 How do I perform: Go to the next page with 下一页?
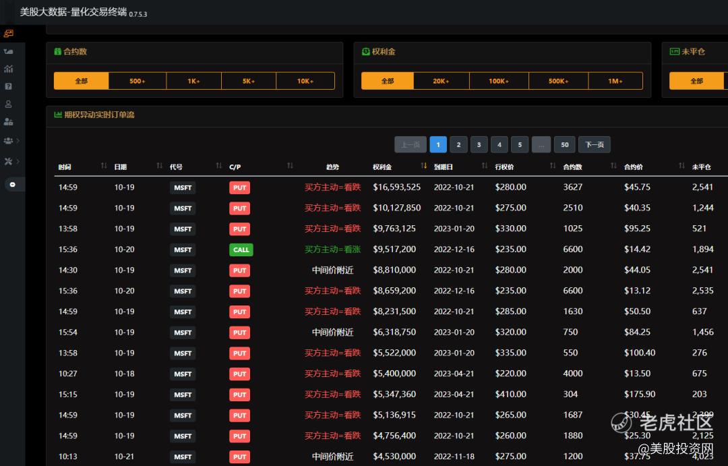pos(595,144)
